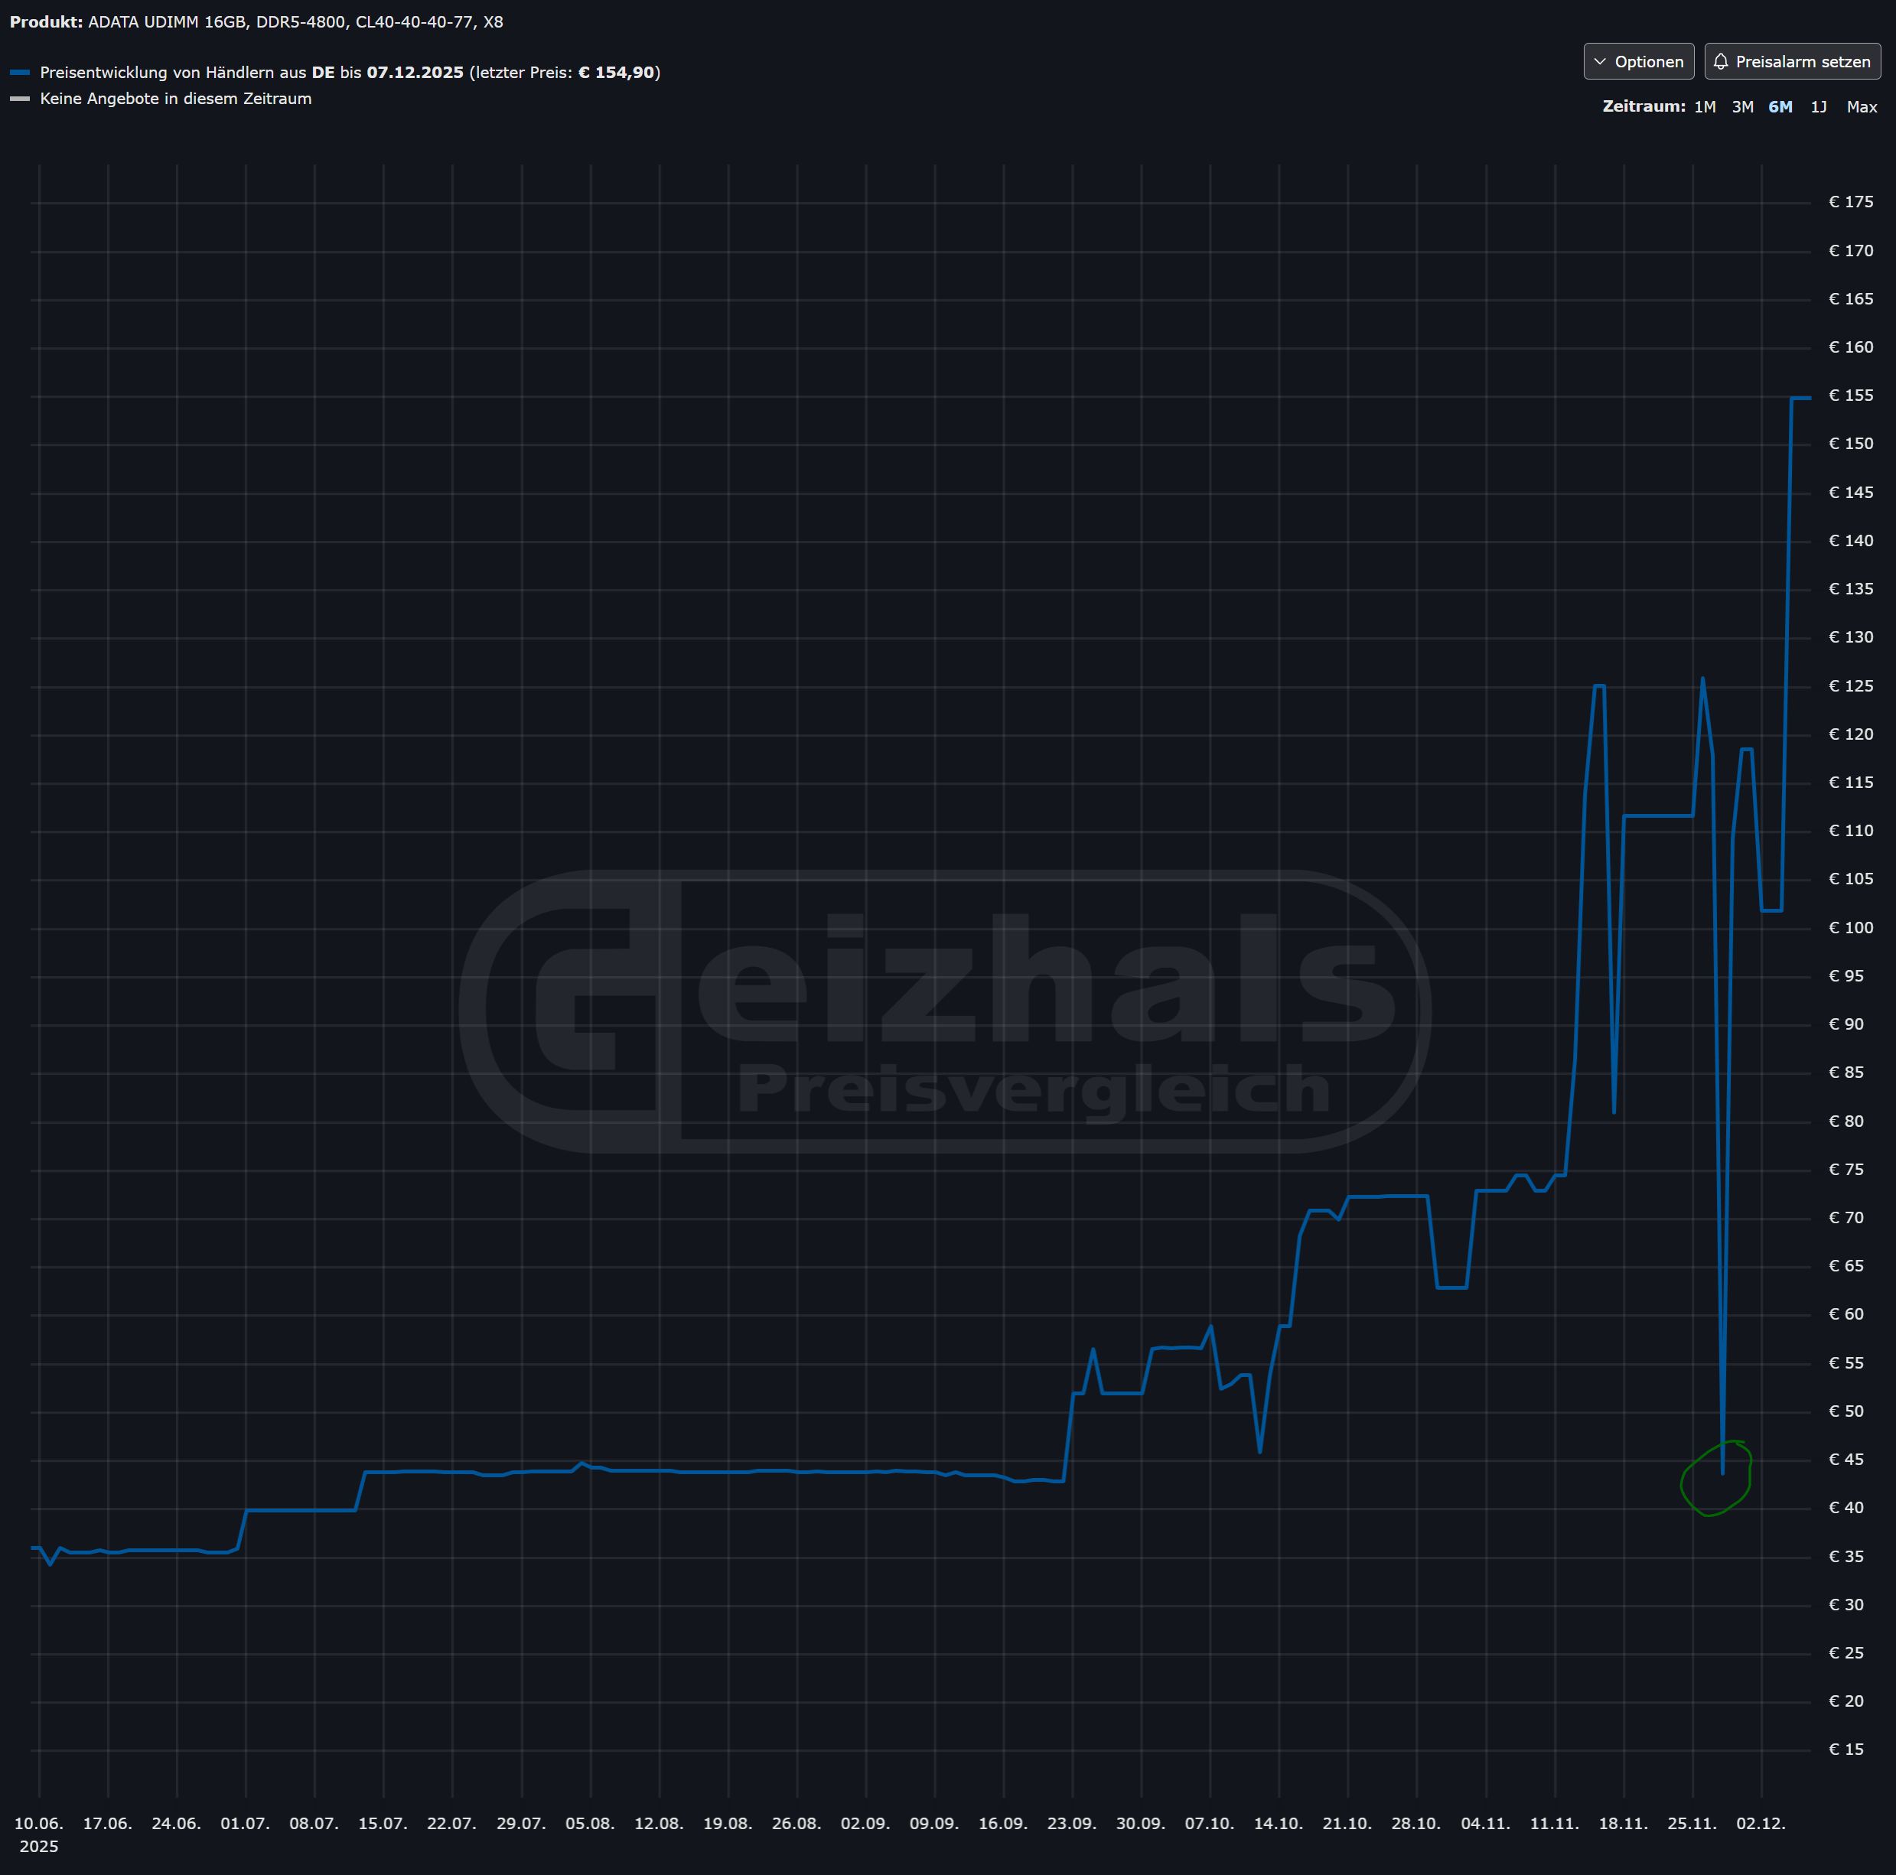Screen dimensions: 1896x1875
Task: Click the grey legend color swatch
Action: coord(20,99)
